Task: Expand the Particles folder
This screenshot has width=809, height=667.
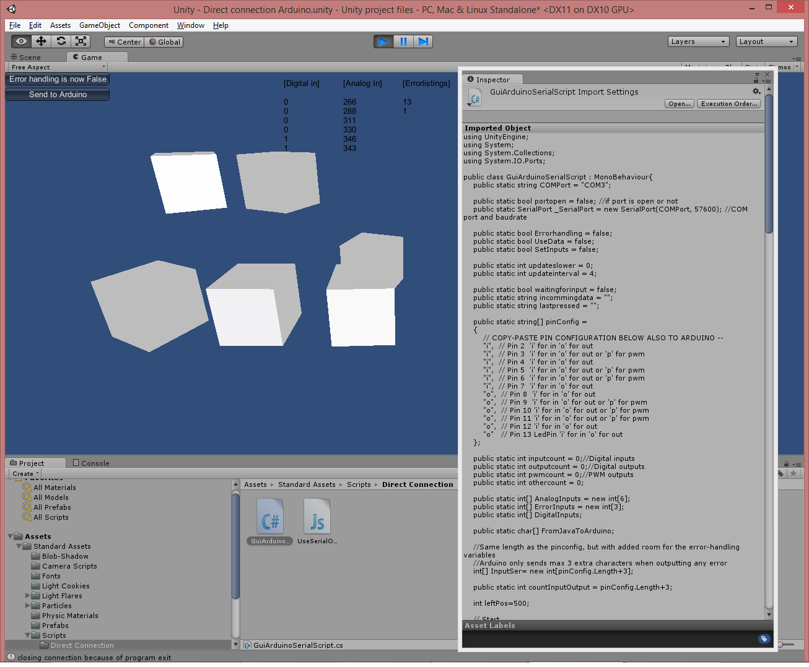Action: tap(27, 606)
